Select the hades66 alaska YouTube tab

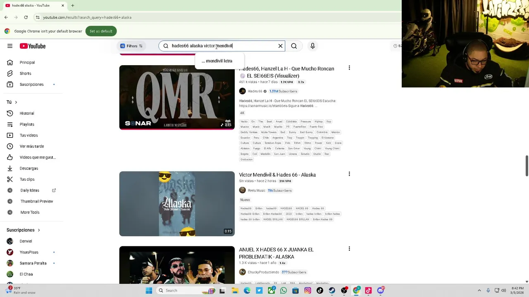tap(35, 5)
